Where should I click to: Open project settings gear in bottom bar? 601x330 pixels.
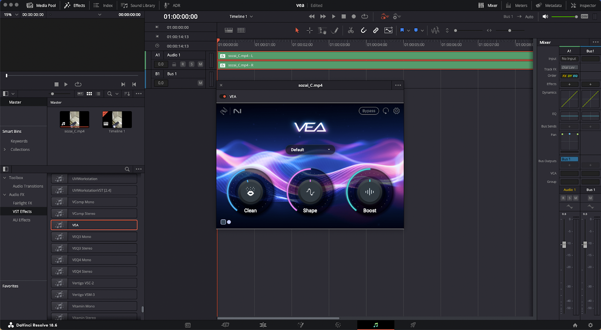[x=590, y=325]
